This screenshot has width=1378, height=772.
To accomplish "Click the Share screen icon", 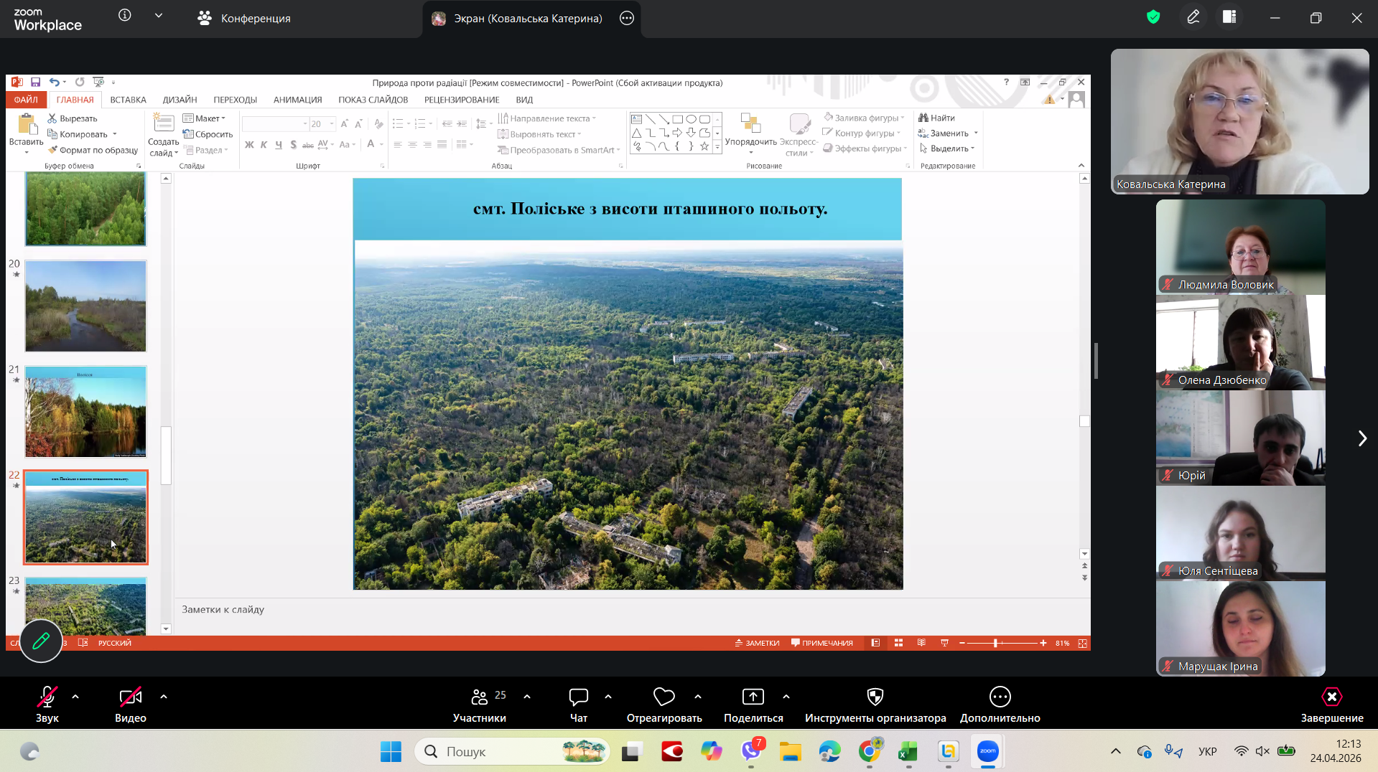I will coord(753,697).
